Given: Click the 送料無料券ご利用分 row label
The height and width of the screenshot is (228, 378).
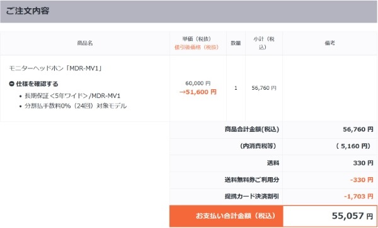Looking at the screenshot, I should pyautogui.click(x=252, y=180).
